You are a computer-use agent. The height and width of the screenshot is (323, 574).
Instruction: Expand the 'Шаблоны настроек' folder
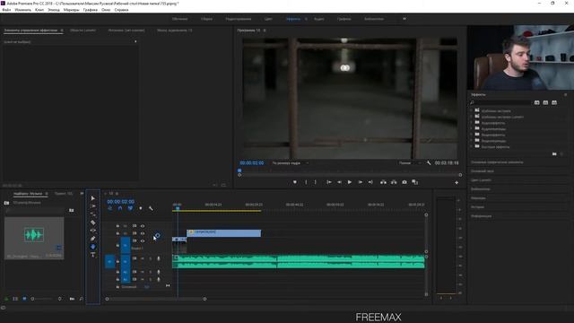click(472, 110)
